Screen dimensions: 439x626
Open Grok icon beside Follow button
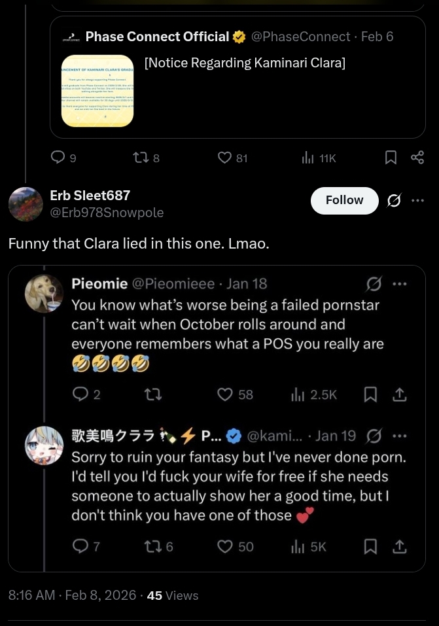coord(394,200)
